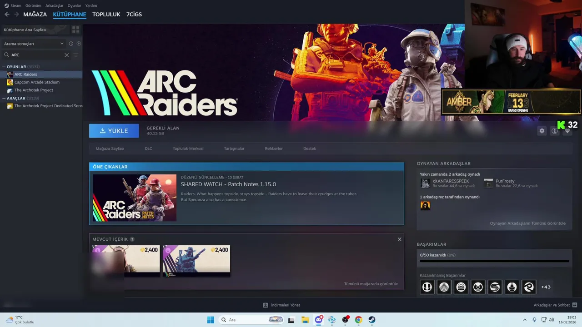
Task: Open the 7CIGS profile tab
Action: pos(134,15)
